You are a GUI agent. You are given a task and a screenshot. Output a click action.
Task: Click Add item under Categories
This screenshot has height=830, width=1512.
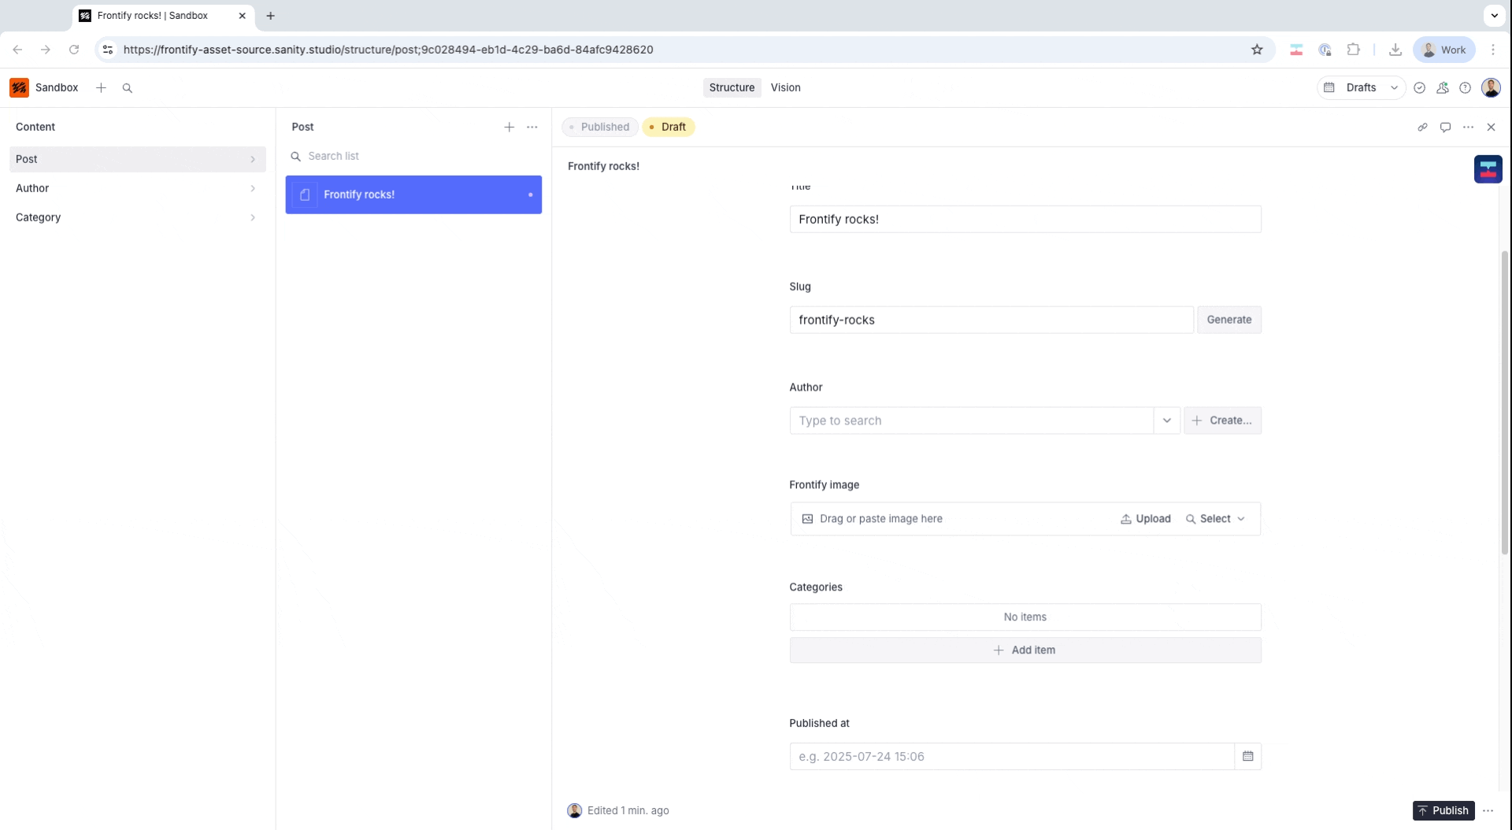click(1025, 650)
